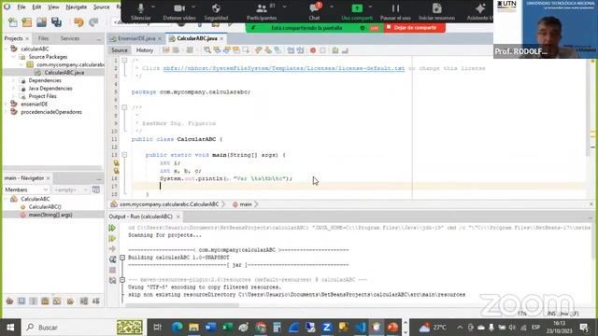The height and width of the screenshot is (336, 598).
Task: Click the green Uso compartido share icon
Action: point(357,11)
